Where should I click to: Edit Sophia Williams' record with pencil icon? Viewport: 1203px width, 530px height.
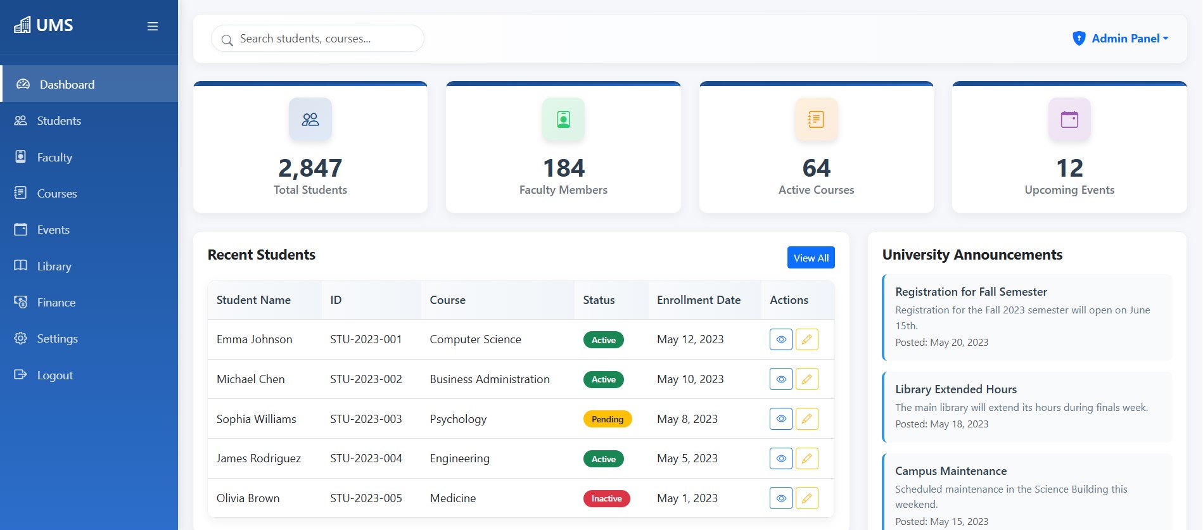(x=806, y=419)
